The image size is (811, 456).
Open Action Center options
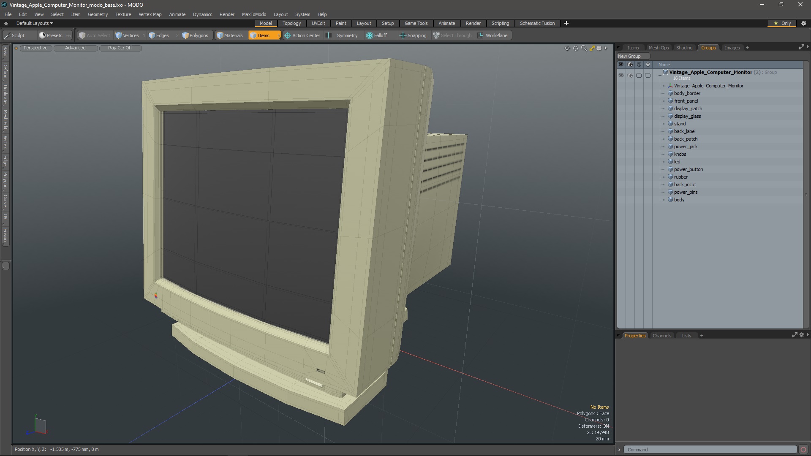click(302, 35)
